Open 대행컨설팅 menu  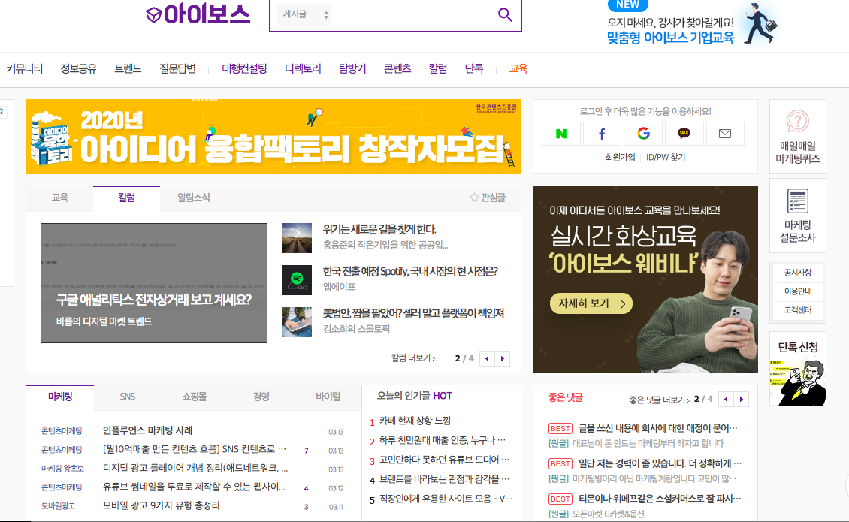244,69
